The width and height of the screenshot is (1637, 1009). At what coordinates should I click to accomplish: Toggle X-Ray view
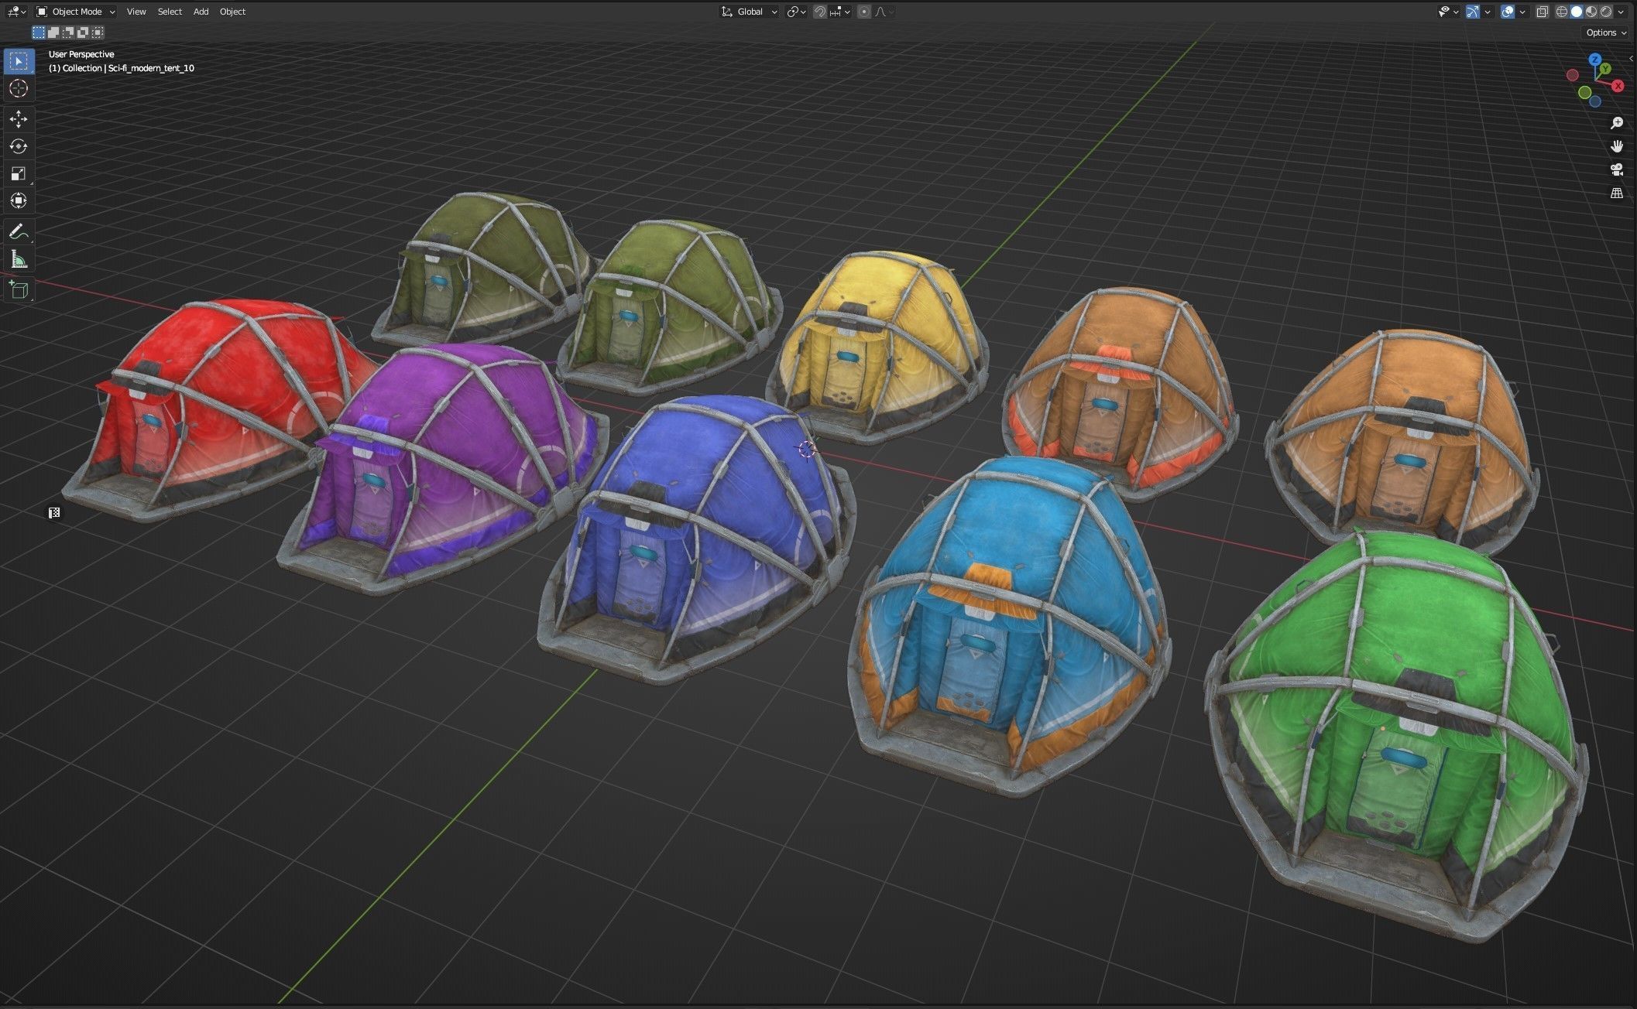click(x=1542, y=12)
